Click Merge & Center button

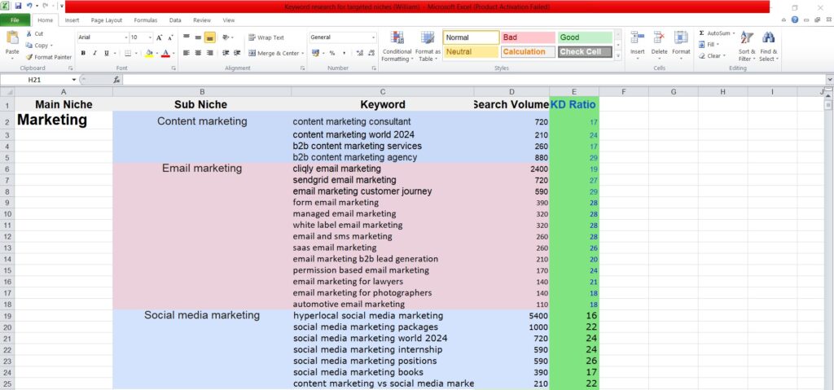point(276,53)
